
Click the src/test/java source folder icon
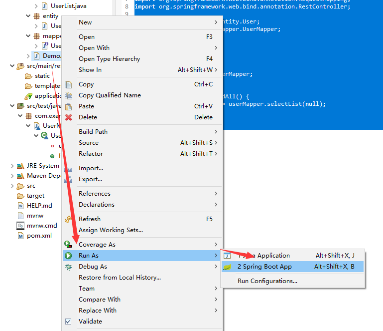pos(20,106)
